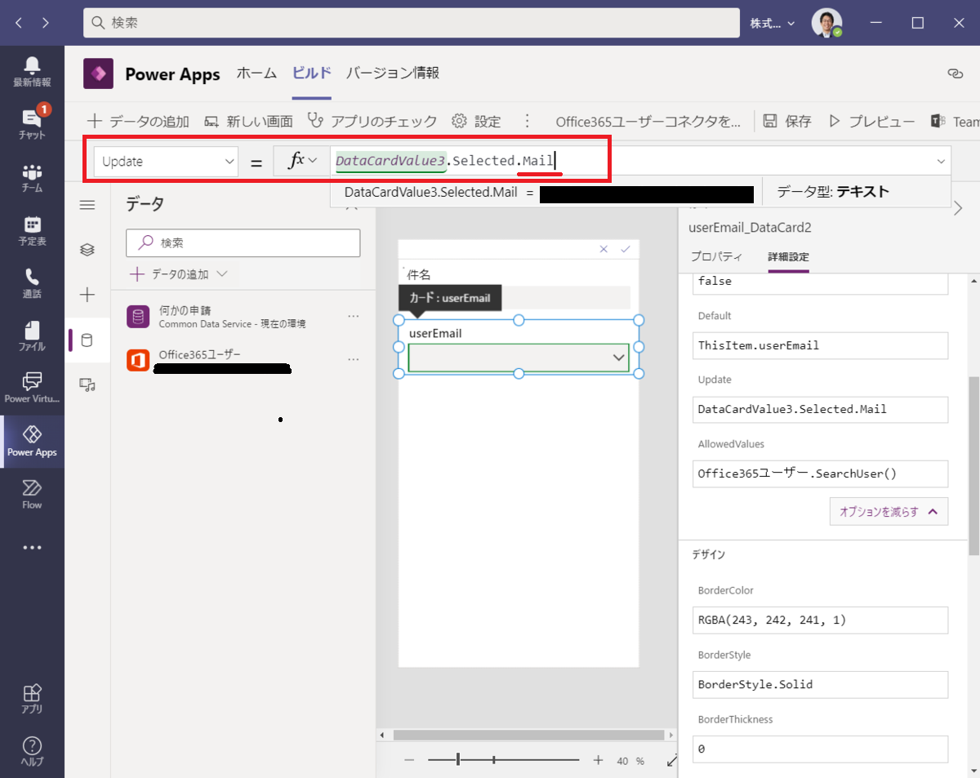980x778 pixels.
Task: Switch to 詳細設定 tab
Action: pyautogui.click(x=788, y=256)
